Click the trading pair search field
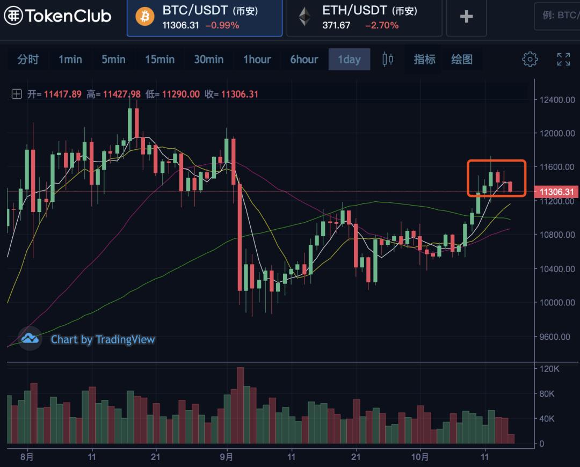 (557, 16)
